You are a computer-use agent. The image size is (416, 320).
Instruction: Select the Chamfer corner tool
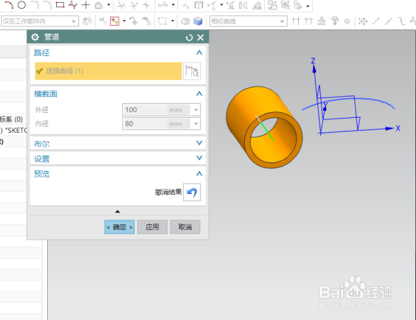(47, 5)
